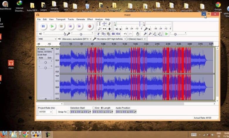The image size is (229, 138).
Task: Click the 1:00 mark on the timeline ruler
Action: 103,44
